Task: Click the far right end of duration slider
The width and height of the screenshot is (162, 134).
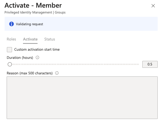Action: coord(138,64)
